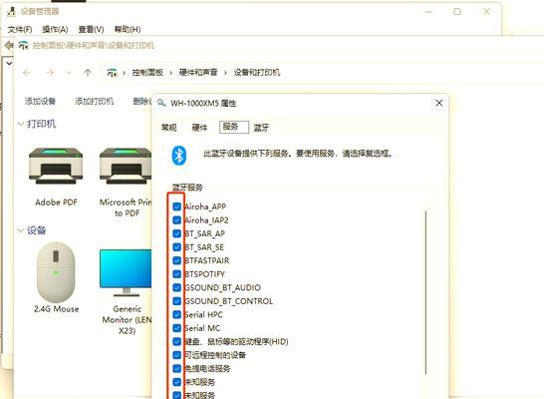Close the WH-1000XM5 properties dialog

point(438,103)
